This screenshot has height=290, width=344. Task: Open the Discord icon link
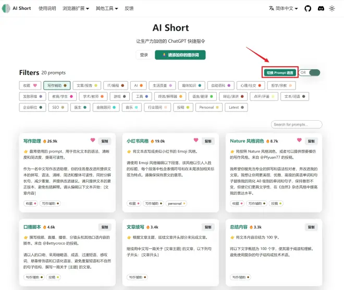pyautogui.click(x=321, y=8)
